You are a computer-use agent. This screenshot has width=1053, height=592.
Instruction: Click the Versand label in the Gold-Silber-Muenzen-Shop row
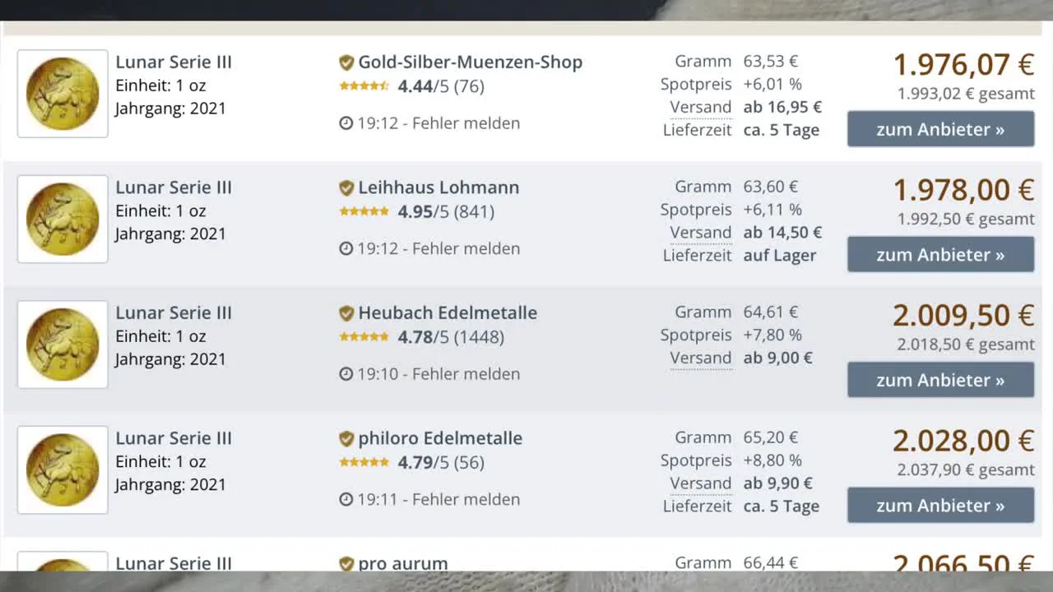click(x=700, y=107)
